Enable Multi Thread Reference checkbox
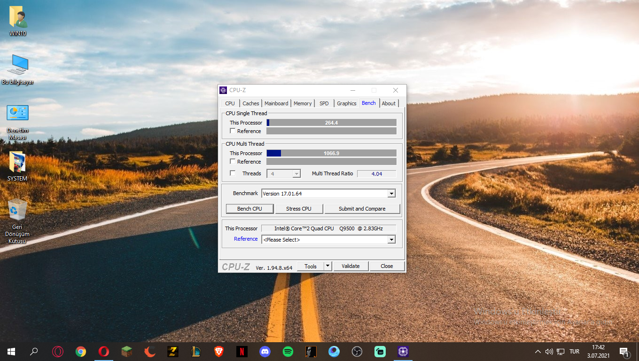The width and height of the screenshot is (639, 361). [x=233, y=162]
